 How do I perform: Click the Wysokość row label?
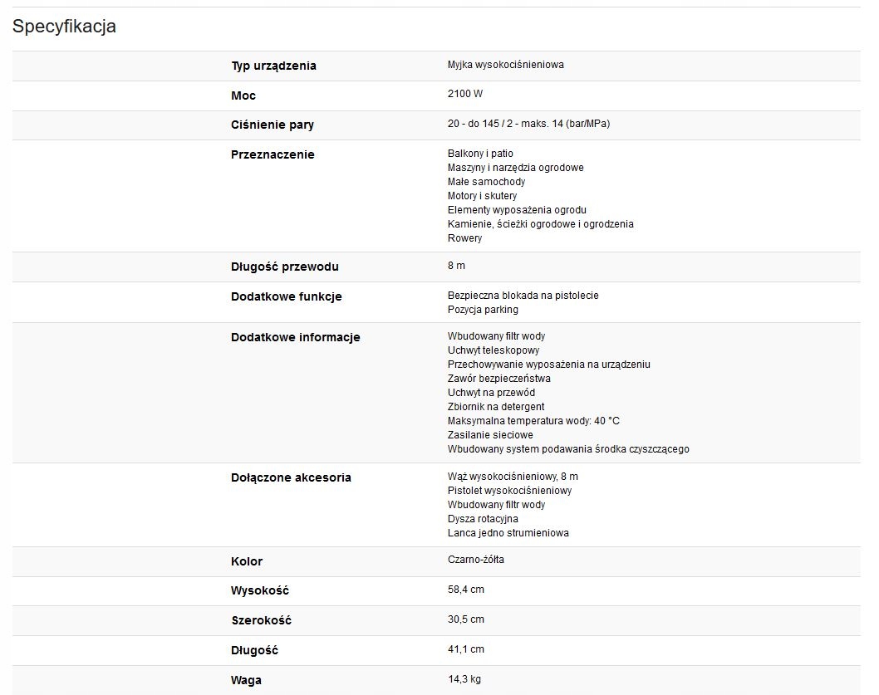coord(260,590)
